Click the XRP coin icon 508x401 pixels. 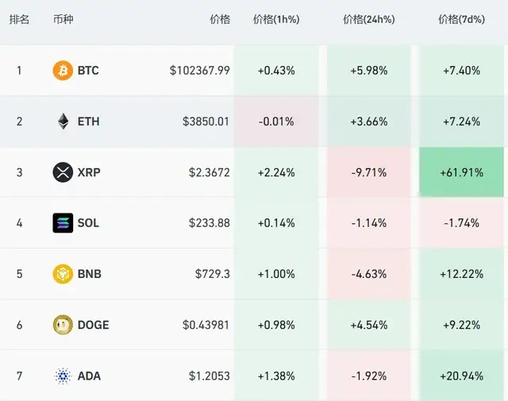click(x=63, y=172)
